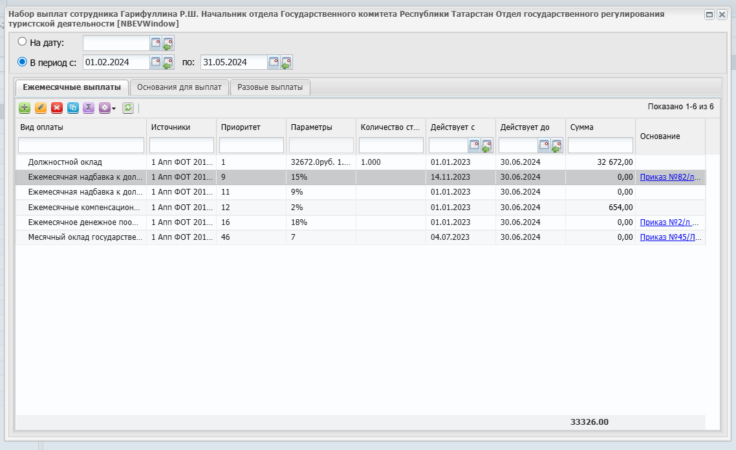
Task: Switch to Ежемесячные выплаты tab
Action: pos(72,87)
